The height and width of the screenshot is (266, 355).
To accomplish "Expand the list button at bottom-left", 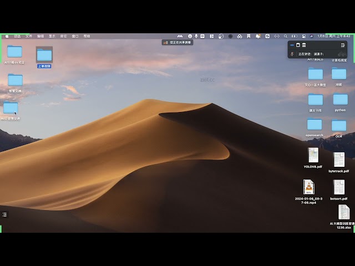I will pyautogui.click(x=4, y=214).
